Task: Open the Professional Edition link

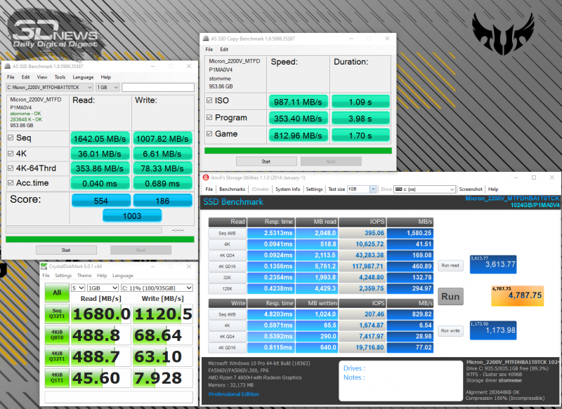Action: pyautogui.click(x=233, y=394)
